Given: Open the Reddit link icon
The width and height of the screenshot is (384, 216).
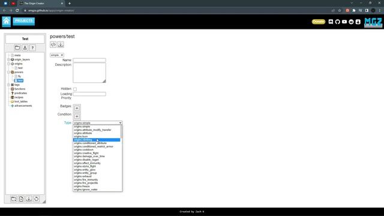Looking at the screenshot, I should point(351,22).
